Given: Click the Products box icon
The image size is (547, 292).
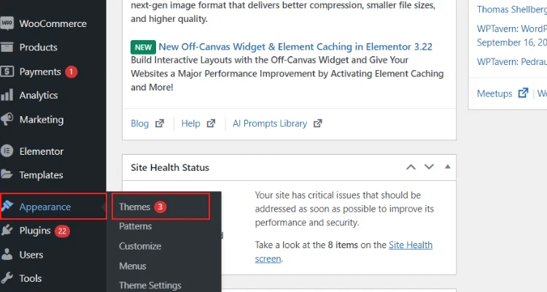Looking at the screenshot, I should point(7,47).
